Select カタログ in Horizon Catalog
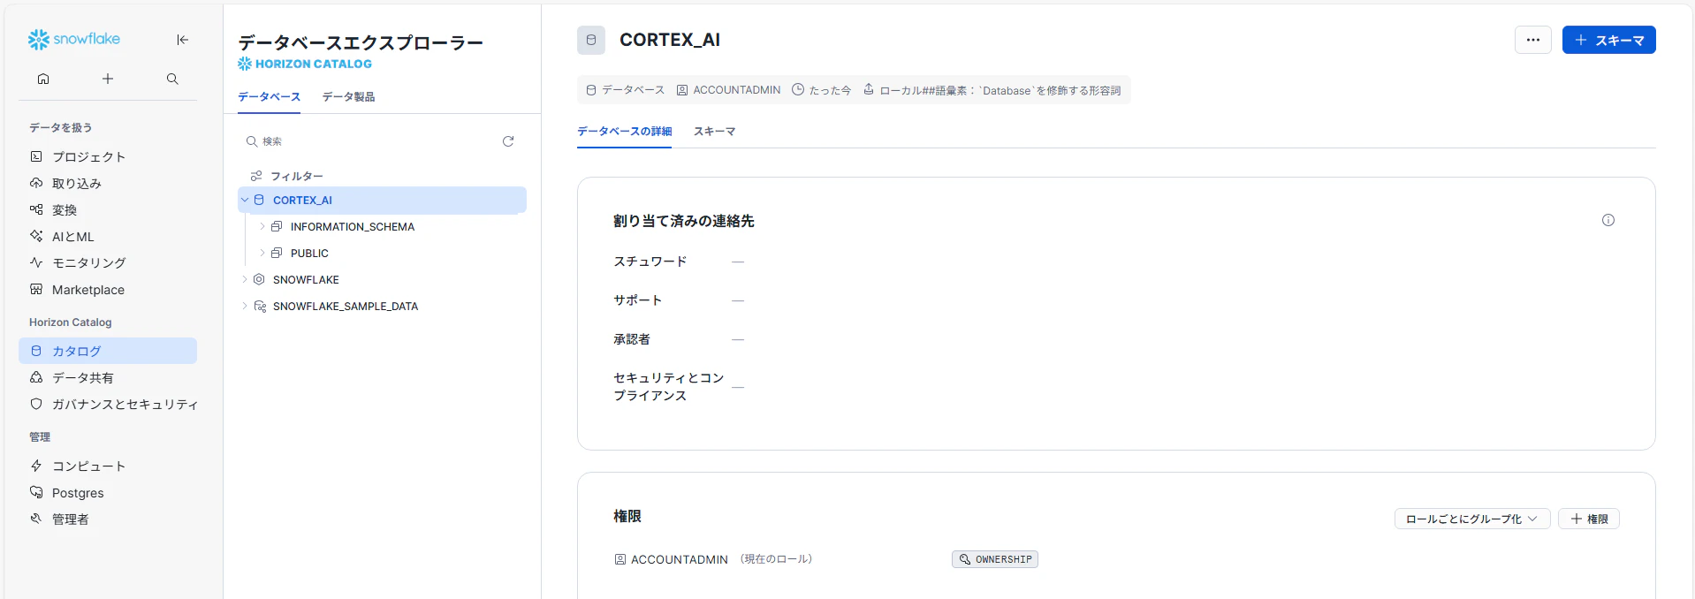The width and height of the screenshot is (1695, 599). click(108, 351)
